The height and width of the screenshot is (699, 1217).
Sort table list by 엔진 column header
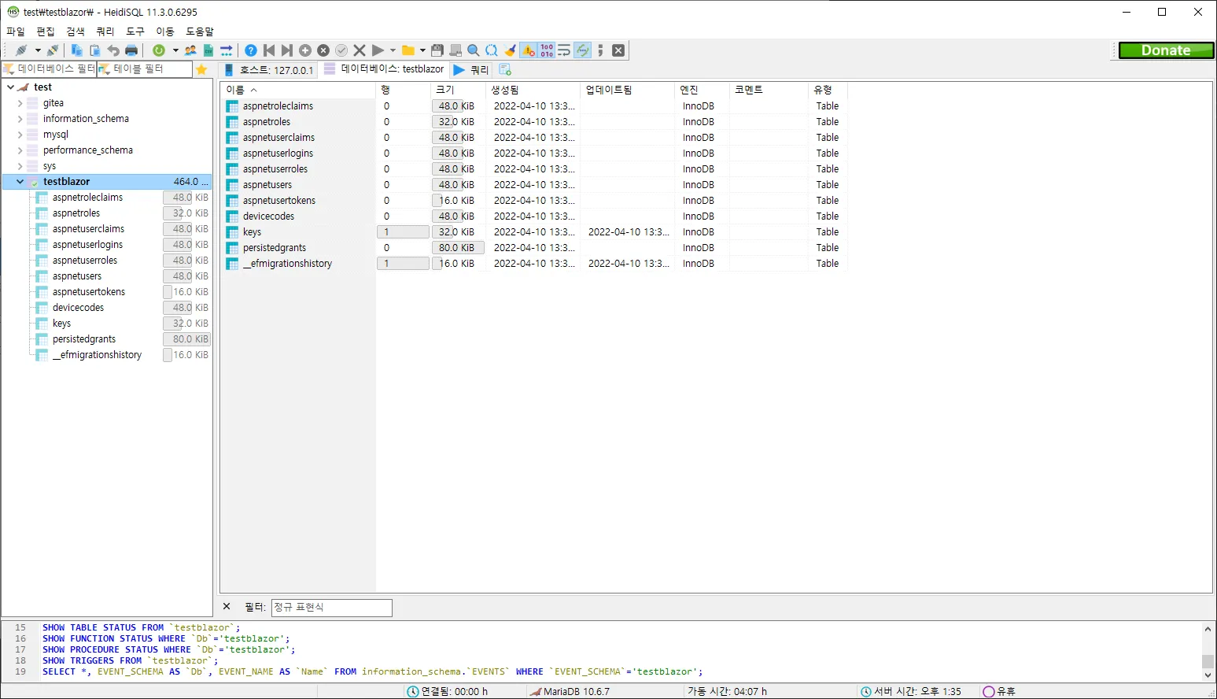702,90
